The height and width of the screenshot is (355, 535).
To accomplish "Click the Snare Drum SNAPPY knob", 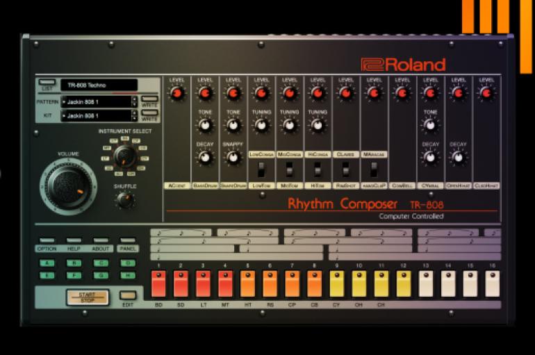I will point(233,158).
